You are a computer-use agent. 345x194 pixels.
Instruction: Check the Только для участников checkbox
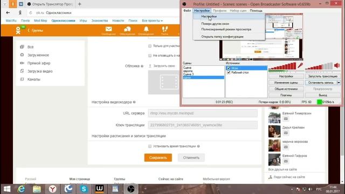[x=150, y=46]
